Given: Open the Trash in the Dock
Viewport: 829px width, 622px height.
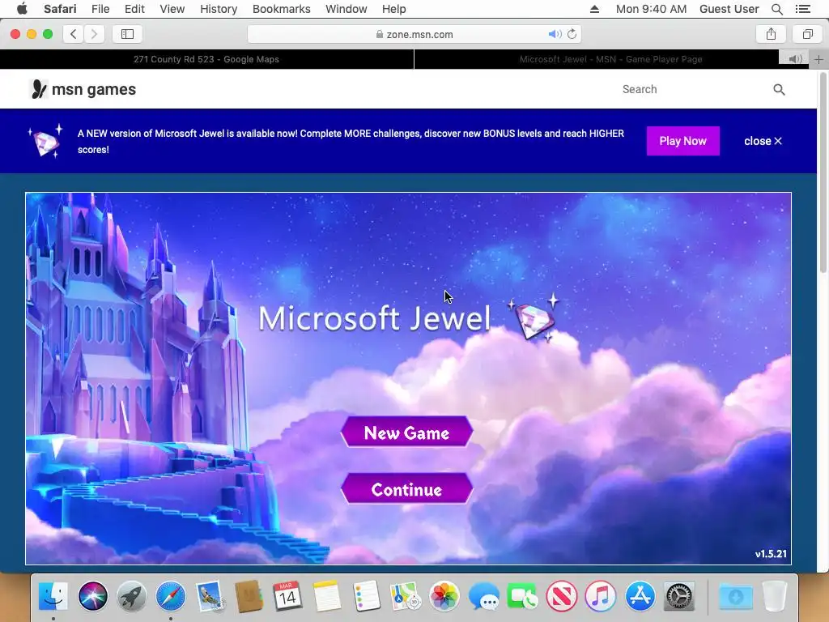Looking at the screenshot, I should [x=775, y=596].
